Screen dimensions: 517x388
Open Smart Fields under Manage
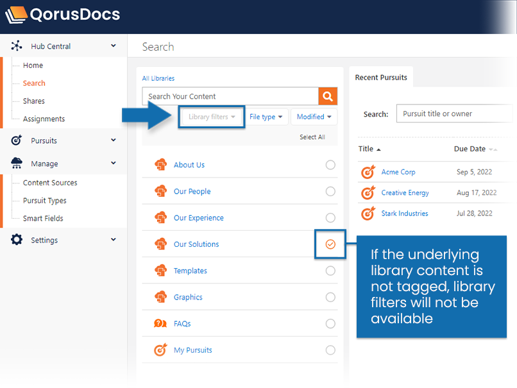click(x=43, y=218)
